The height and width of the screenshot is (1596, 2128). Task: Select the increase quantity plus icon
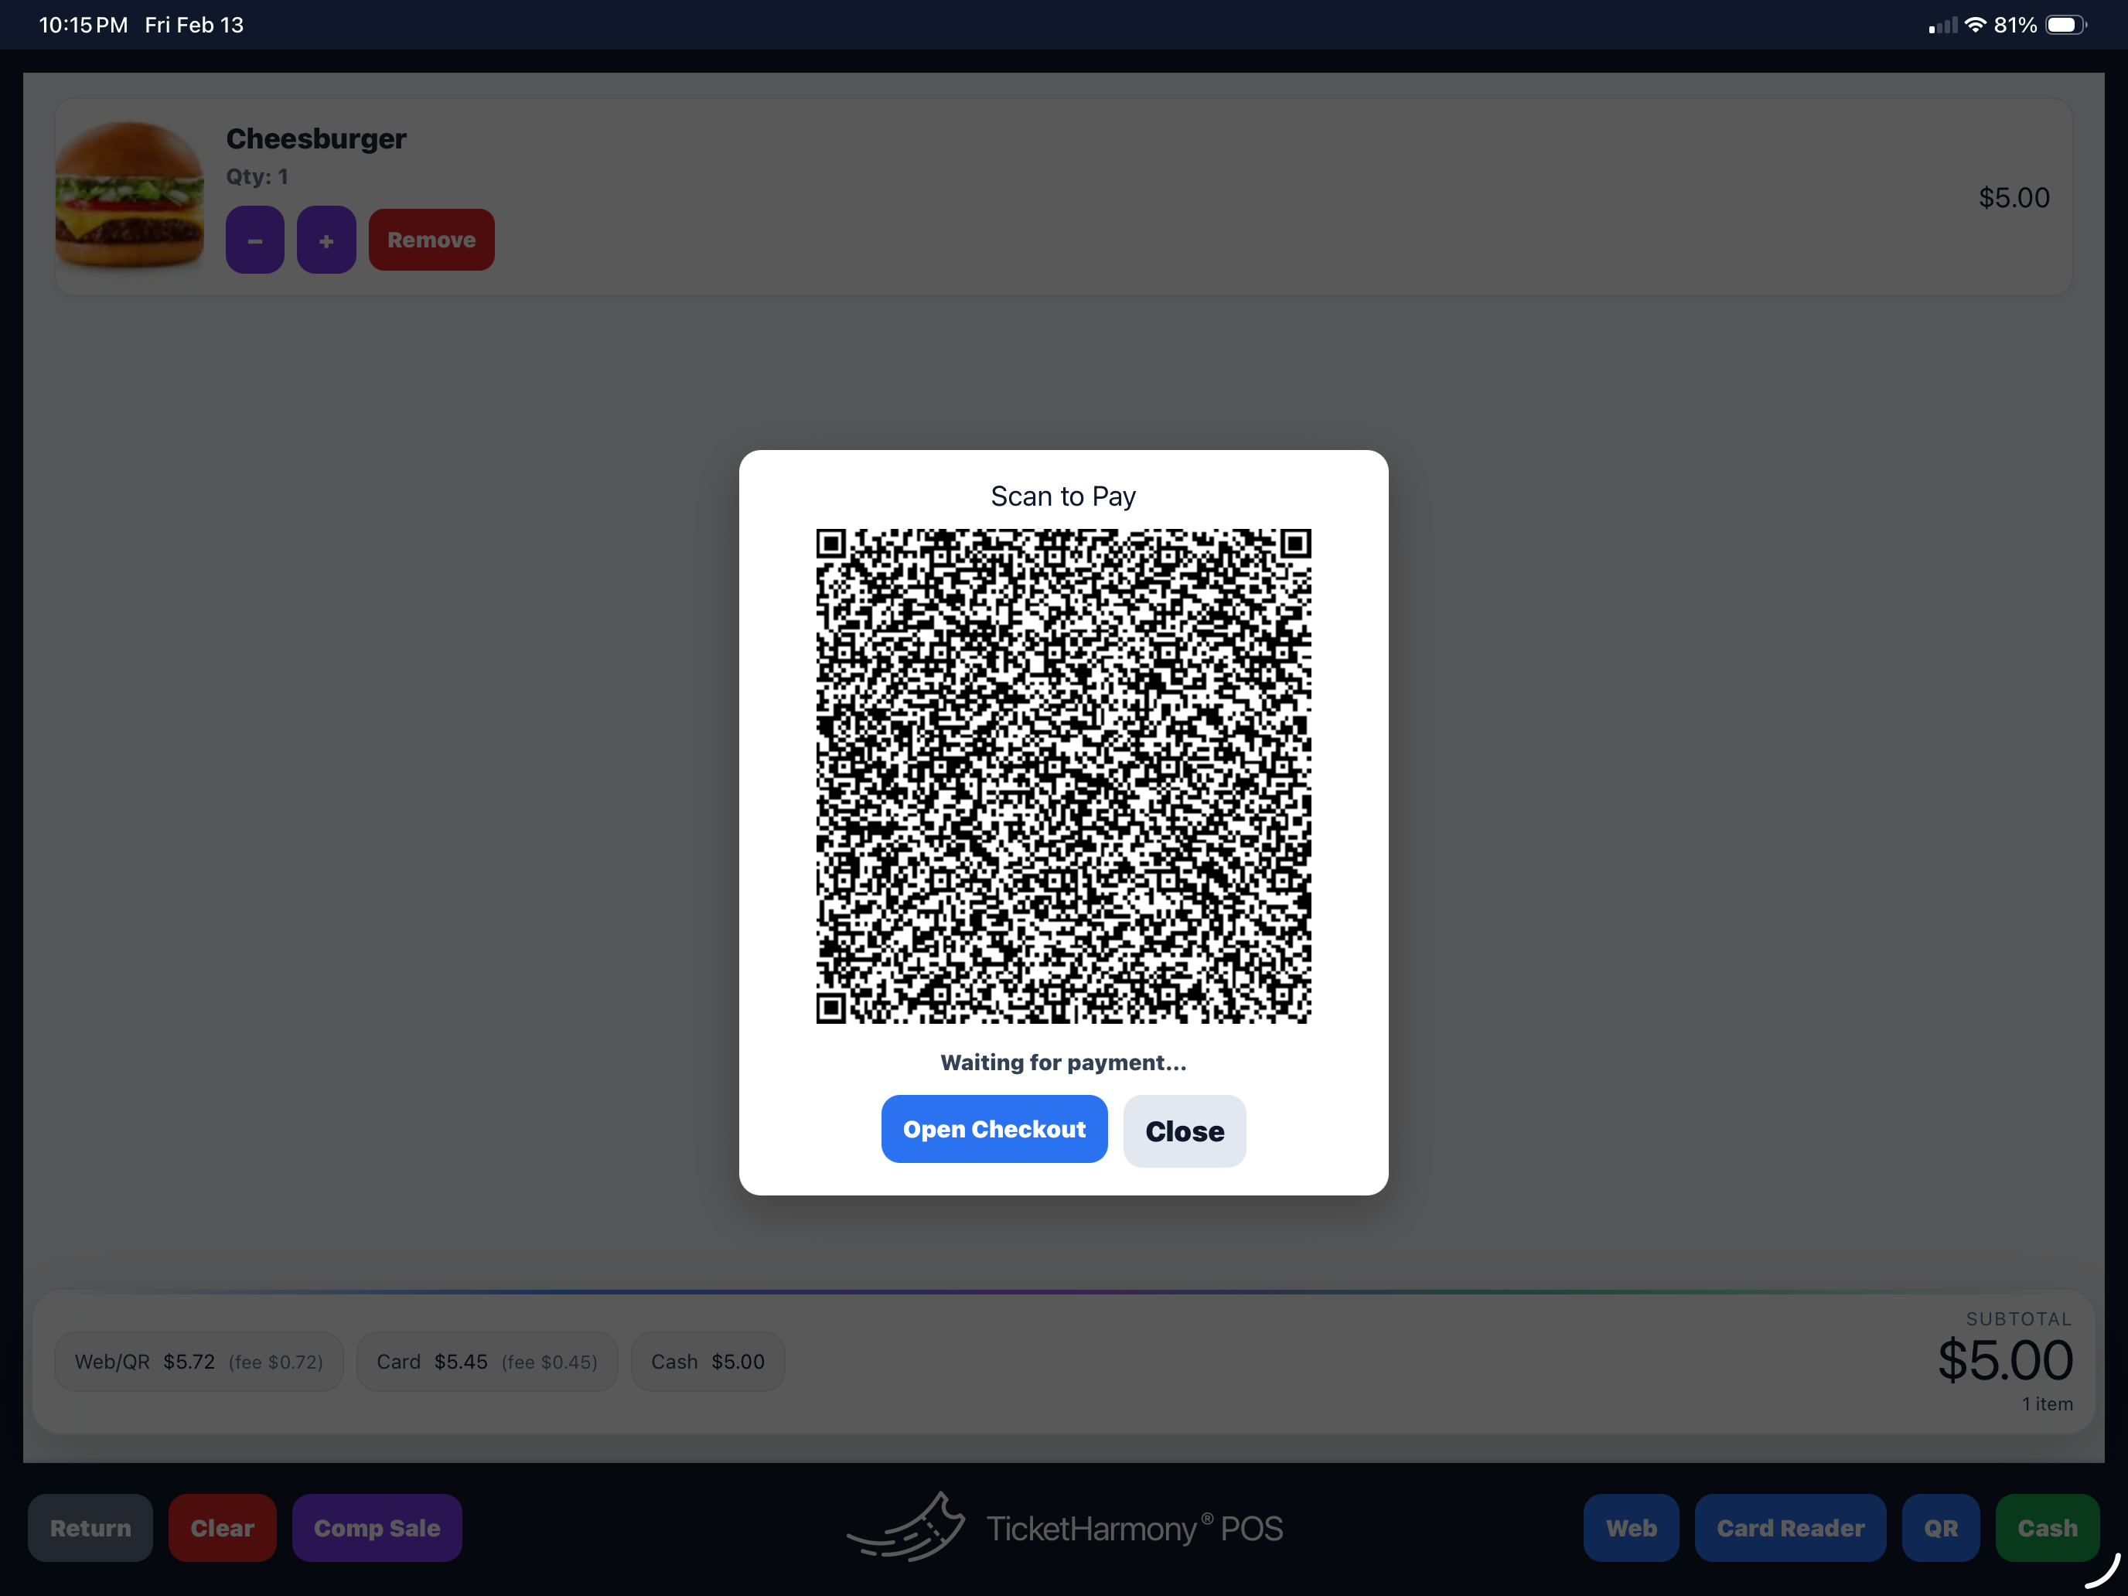click(x=326, y=240)
